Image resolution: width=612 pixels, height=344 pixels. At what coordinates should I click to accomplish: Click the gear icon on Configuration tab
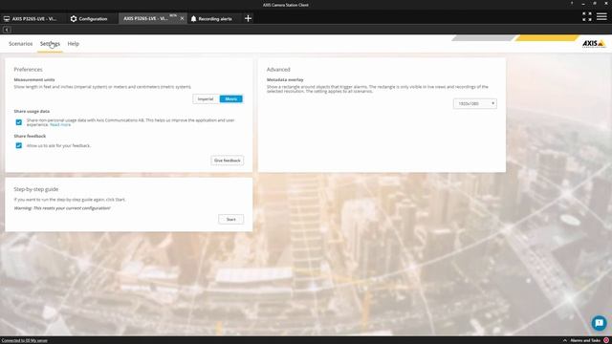point(74,19)
